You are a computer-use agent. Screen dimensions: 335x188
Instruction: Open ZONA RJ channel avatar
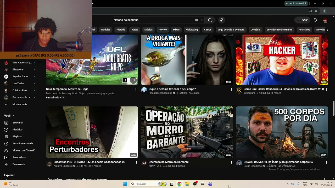point(144,163)
